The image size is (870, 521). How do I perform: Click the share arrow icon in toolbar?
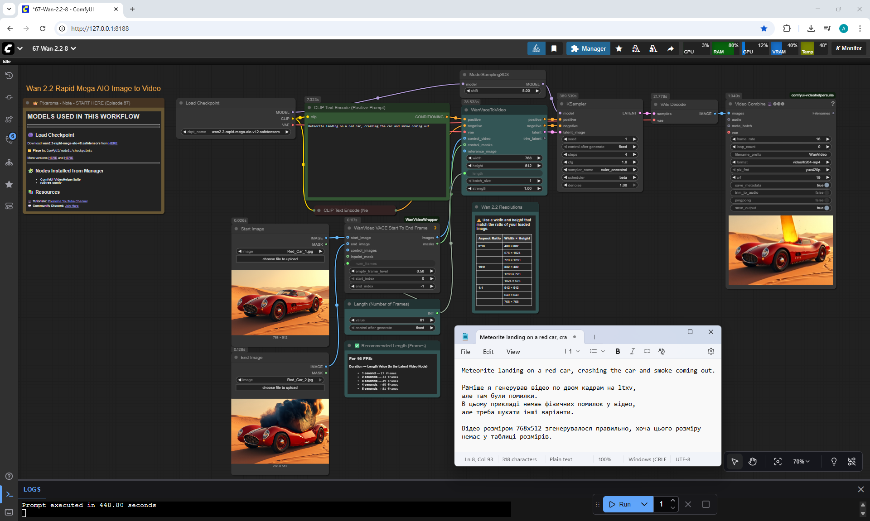(x=670, y=48)
